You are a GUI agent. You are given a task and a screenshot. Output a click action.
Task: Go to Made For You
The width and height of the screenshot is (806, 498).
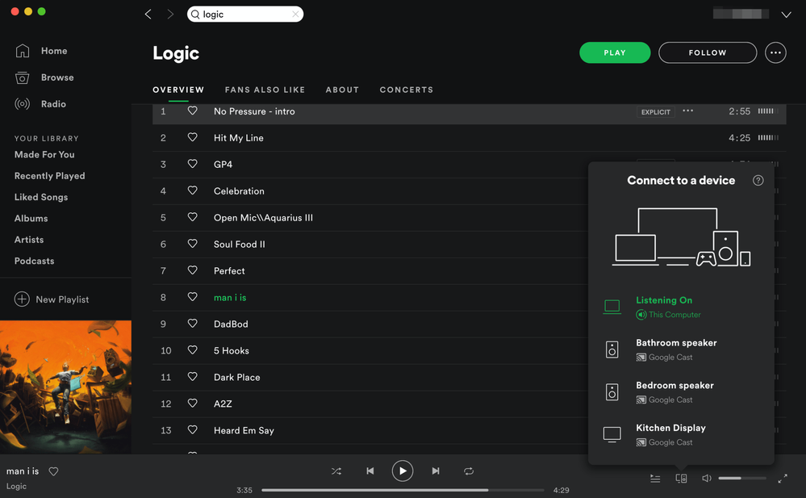tap(44, 154)
